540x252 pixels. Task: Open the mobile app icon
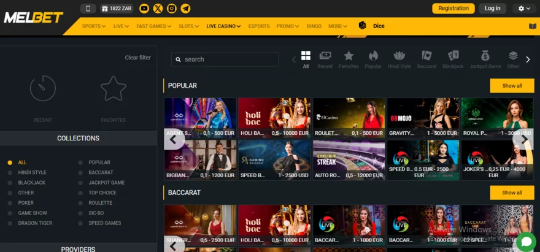88,9
